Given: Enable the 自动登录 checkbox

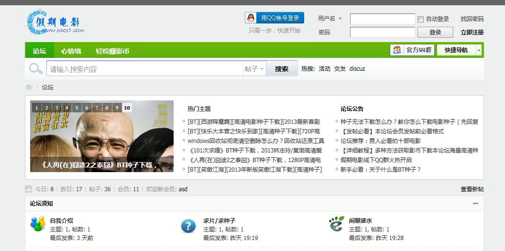Looking at the screenshot, I should [421, 19].
